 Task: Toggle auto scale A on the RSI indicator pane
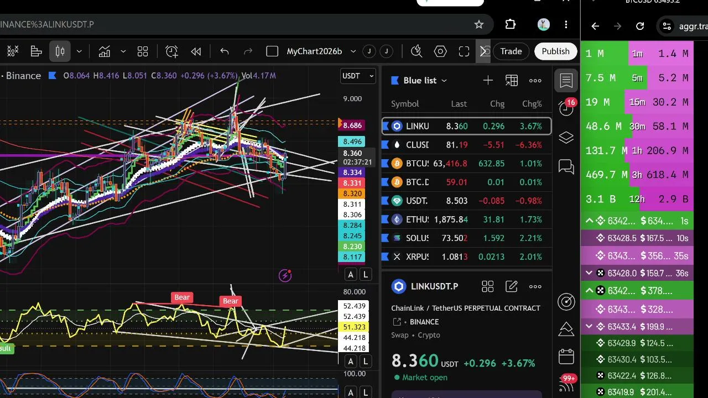pyautogui.click(x=351, y=362)
